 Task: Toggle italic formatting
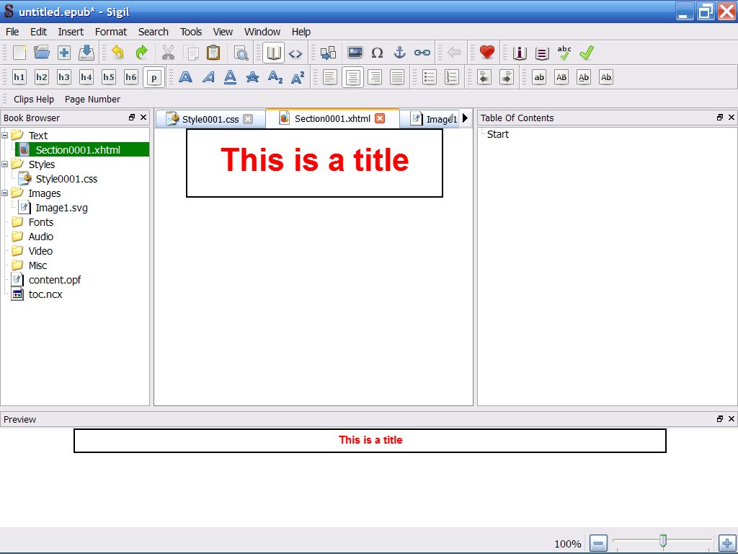(208, 77)
